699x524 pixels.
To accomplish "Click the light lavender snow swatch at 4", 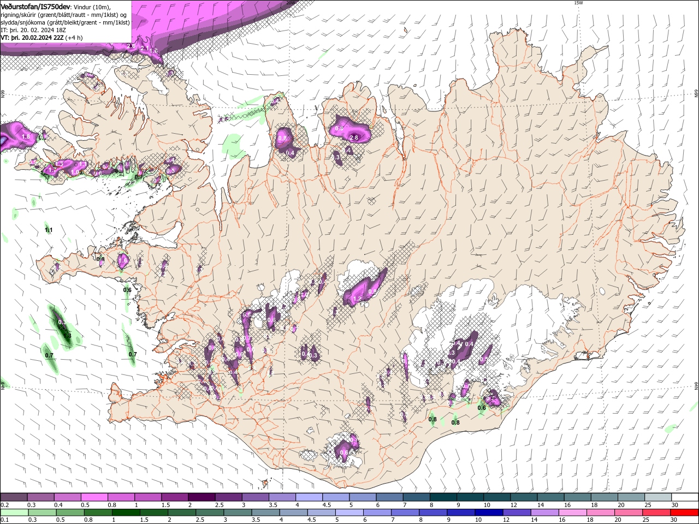I will click(x=309, y=497).
